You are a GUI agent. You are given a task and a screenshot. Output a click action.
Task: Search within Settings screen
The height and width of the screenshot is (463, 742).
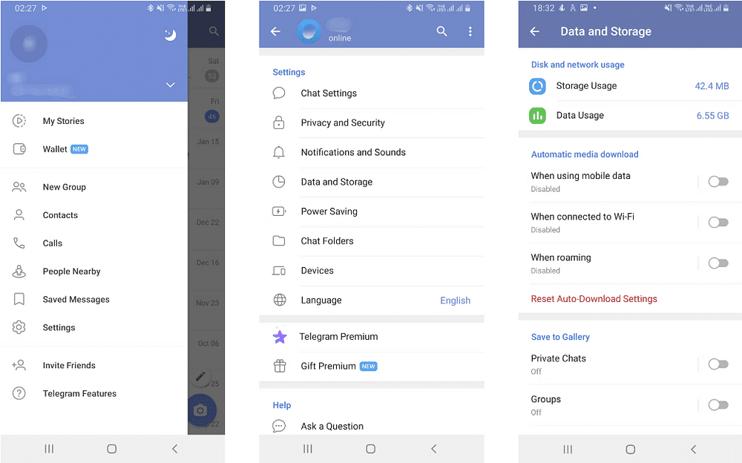pos(441,31)
